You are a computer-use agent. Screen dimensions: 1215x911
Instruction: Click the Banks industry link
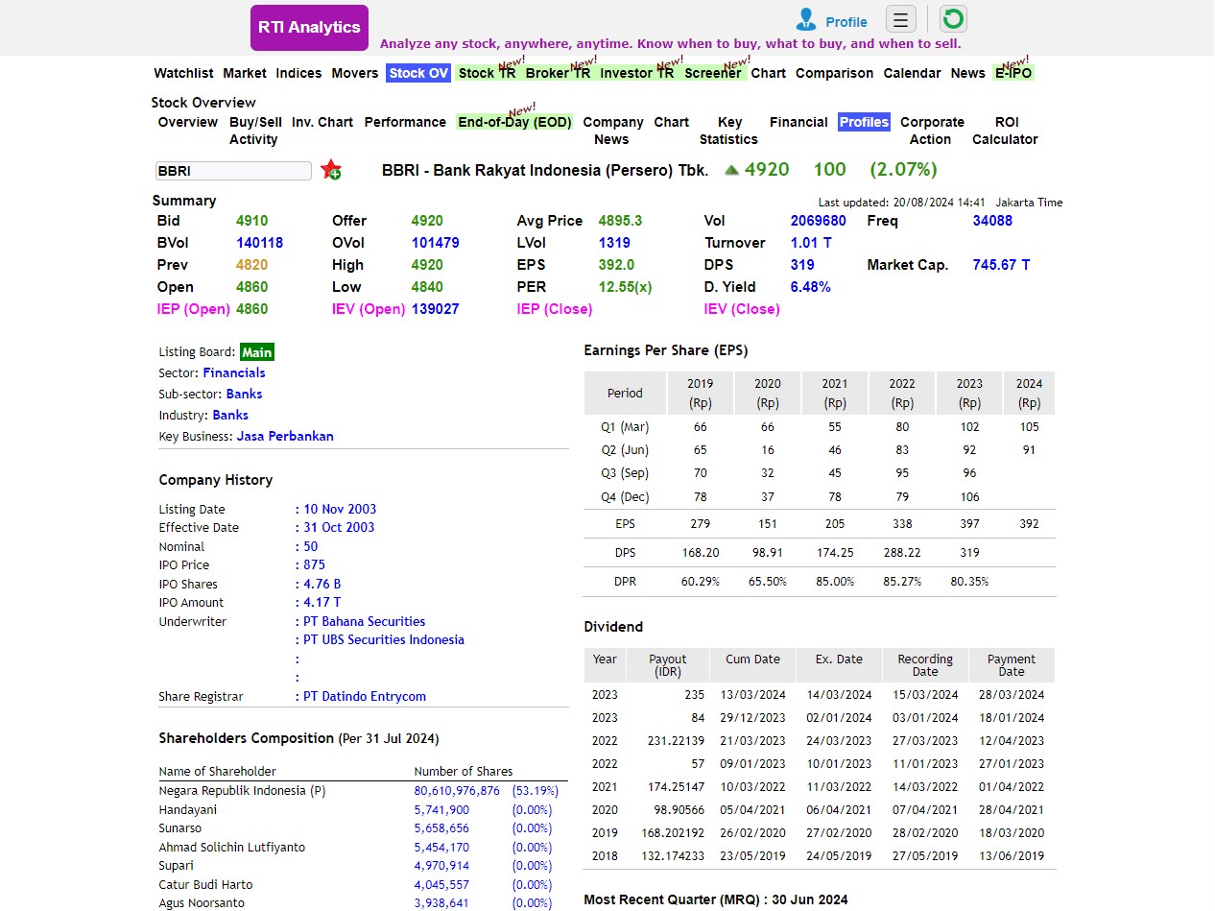point(230,415)
